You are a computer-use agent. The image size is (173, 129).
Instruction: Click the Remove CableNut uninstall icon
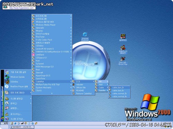[x=74, y=94]
